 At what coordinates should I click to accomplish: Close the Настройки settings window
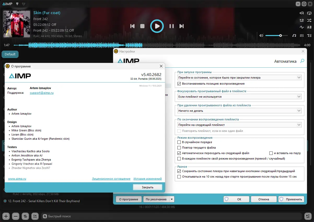tap(303, 51)
